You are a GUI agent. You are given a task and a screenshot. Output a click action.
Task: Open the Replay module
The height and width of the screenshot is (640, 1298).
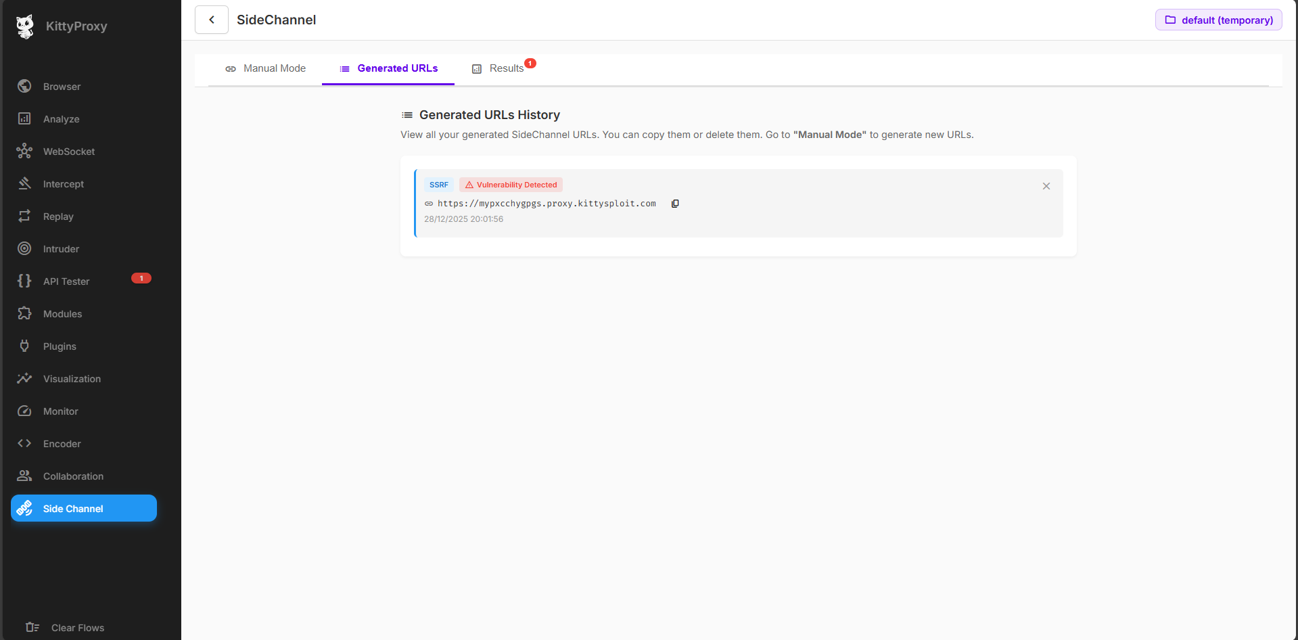tap(58, 216)
